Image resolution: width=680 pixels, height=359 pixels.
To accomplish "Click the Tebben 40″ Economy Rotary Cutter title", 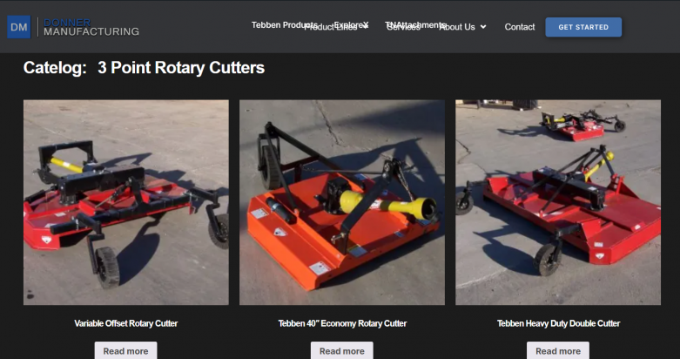I will (342, 323).
